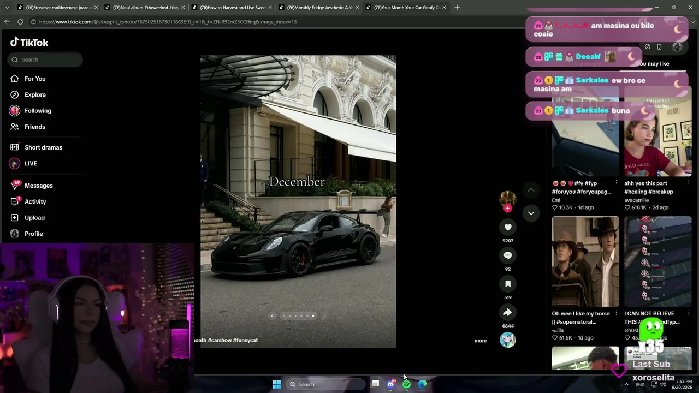The width and height of the screenshot is (699, 393).
Task: Open options for 'I CAN NOT BELIEVE THIS' video
Action: point(688,313)
